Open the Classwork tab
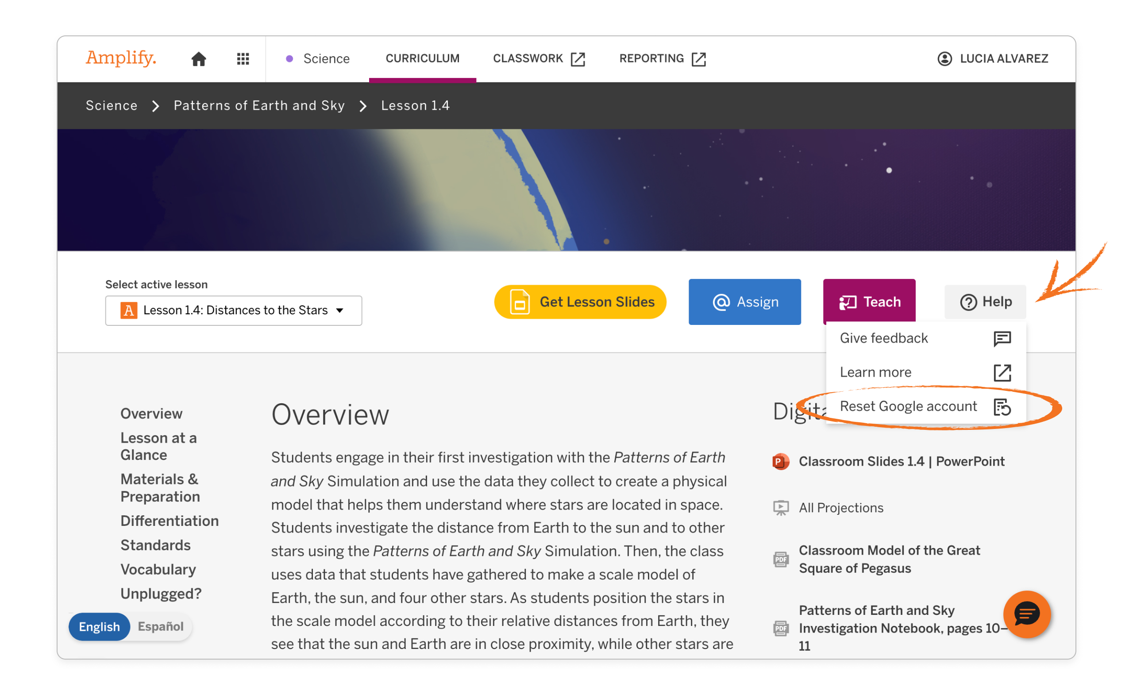 [x=528, y=58]
